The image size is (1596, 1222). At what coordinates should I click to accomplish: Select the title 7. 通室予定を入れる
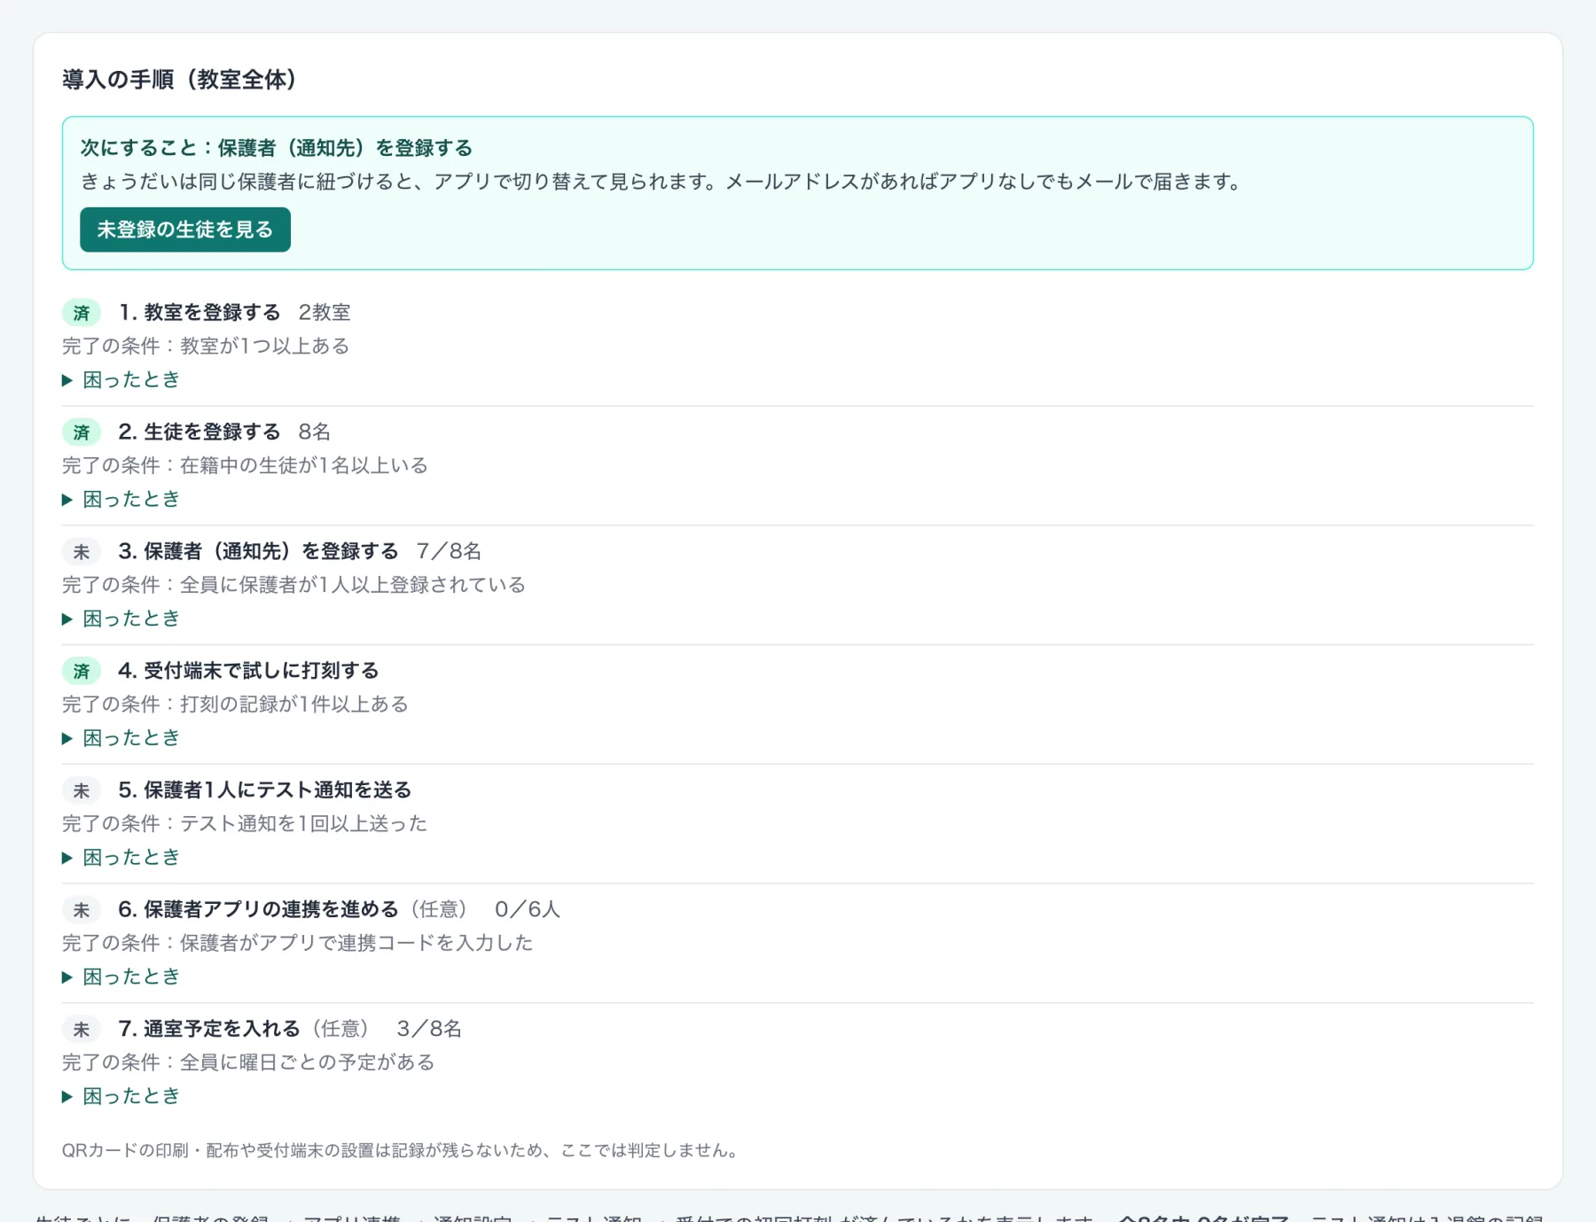click(x=209, y=1029)
